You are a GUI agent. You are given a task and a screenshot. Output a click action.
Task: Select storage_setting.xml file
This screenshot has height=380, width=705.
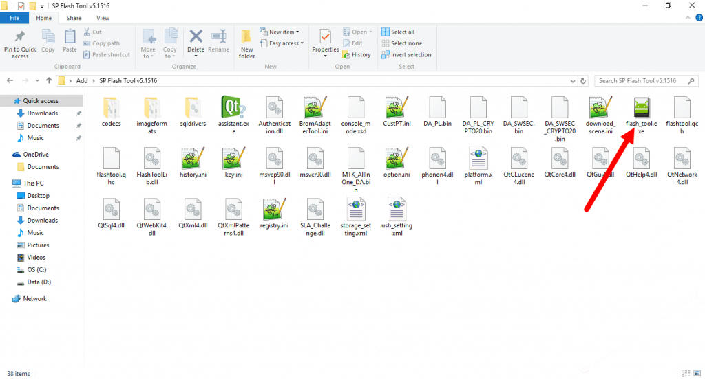(356, 210)
